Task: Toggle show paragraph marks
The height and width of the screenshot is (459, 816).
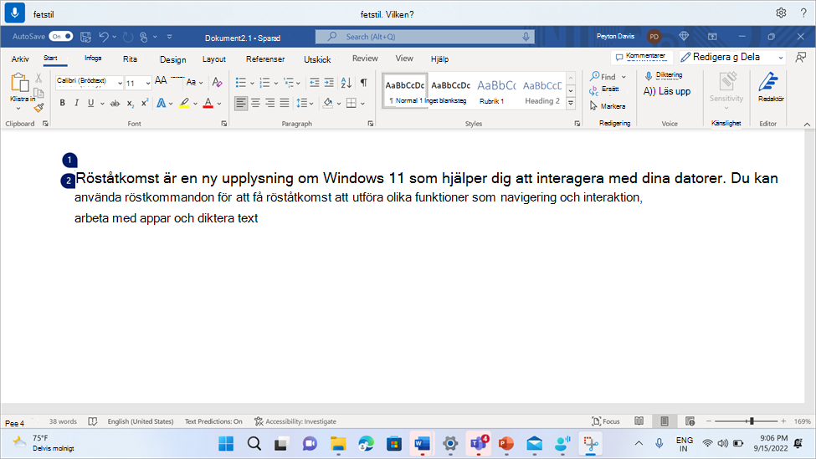Action: (x=364, y=82)
